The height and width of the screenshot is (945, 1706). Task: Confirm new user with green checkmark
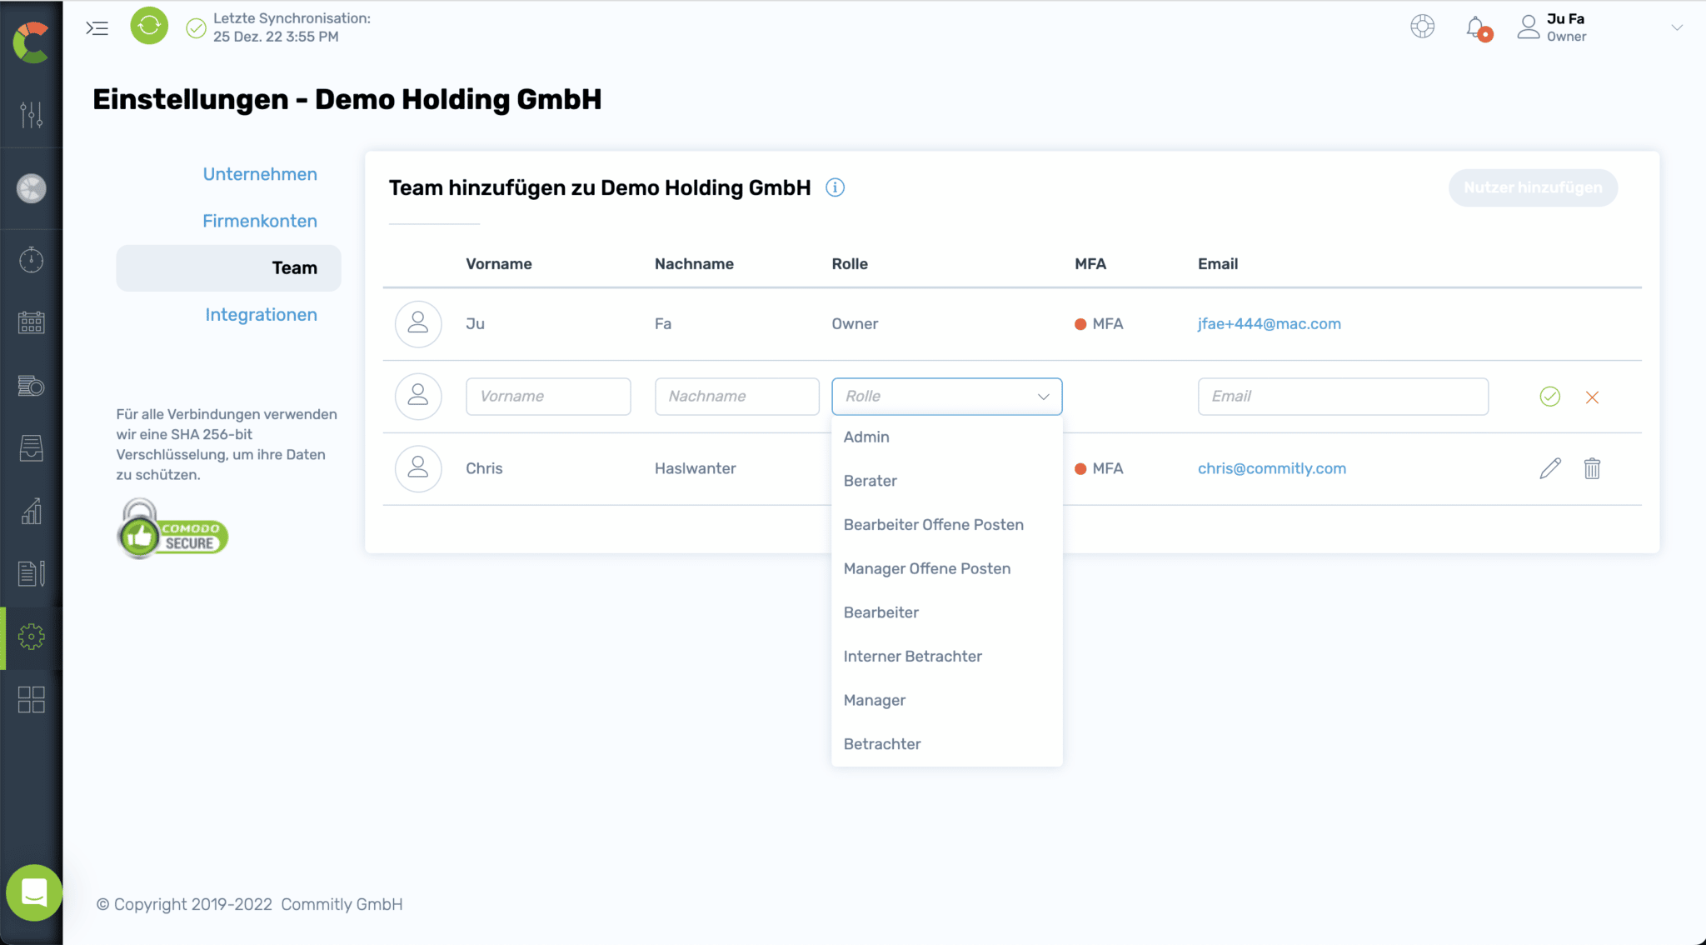click(1549, 397)
